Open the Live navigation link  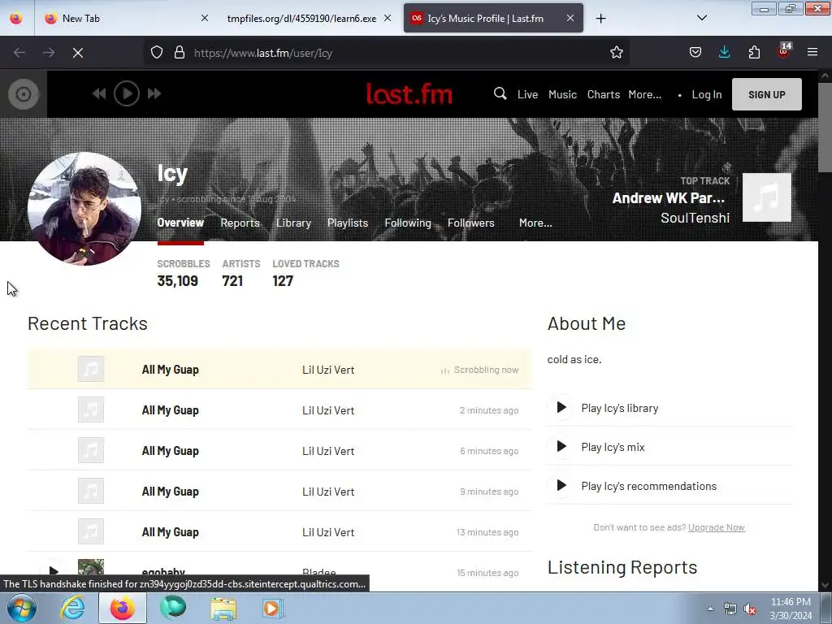(527, 94)
